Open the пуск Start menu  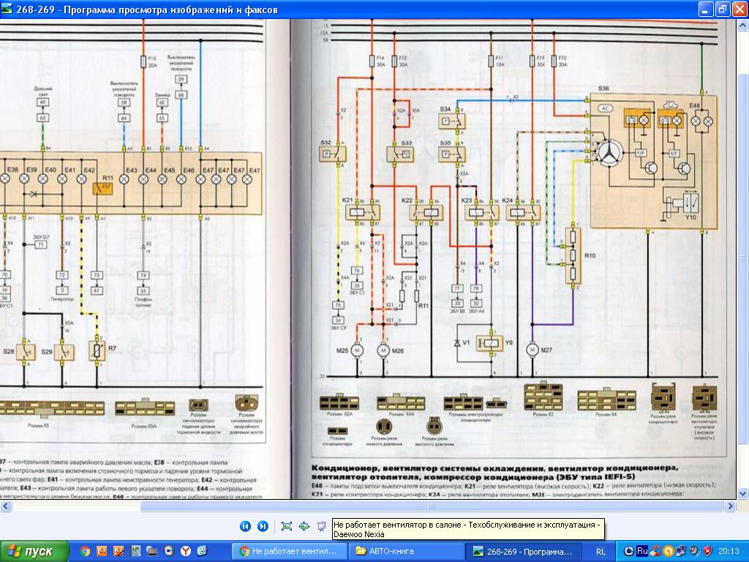coord(34,551)
